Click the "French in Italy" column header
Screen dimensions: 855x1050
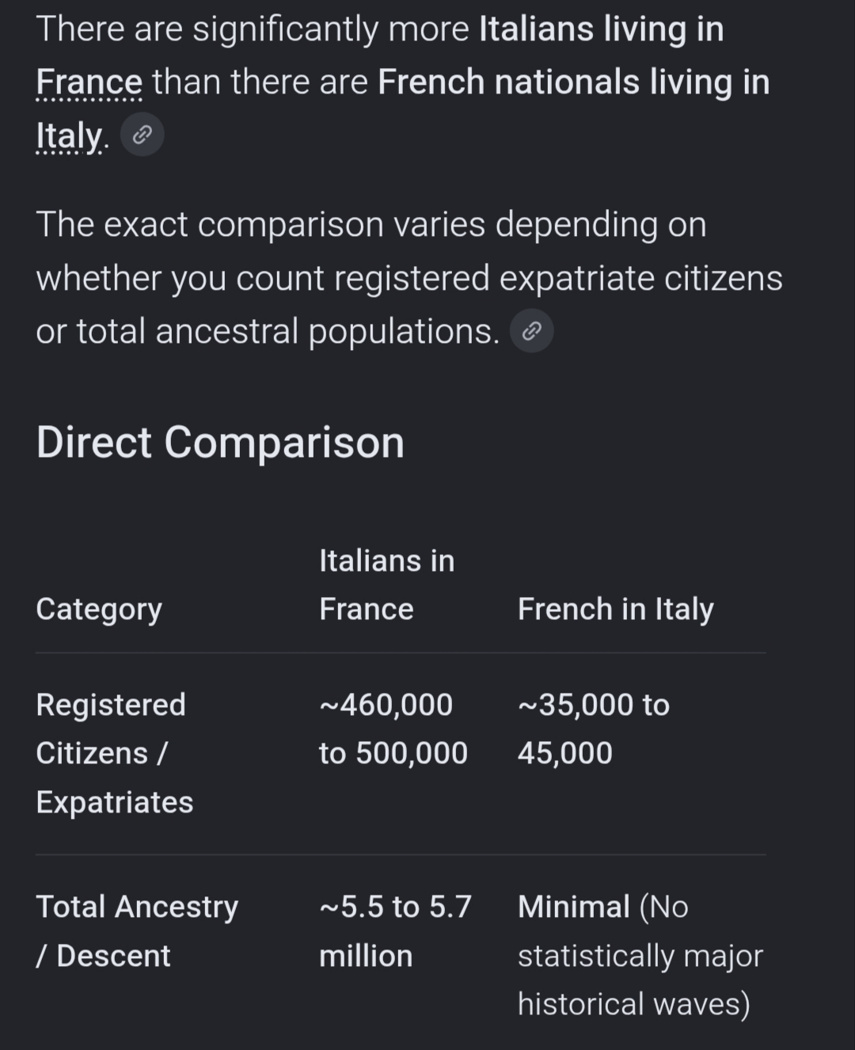click(x=616, y=609)
